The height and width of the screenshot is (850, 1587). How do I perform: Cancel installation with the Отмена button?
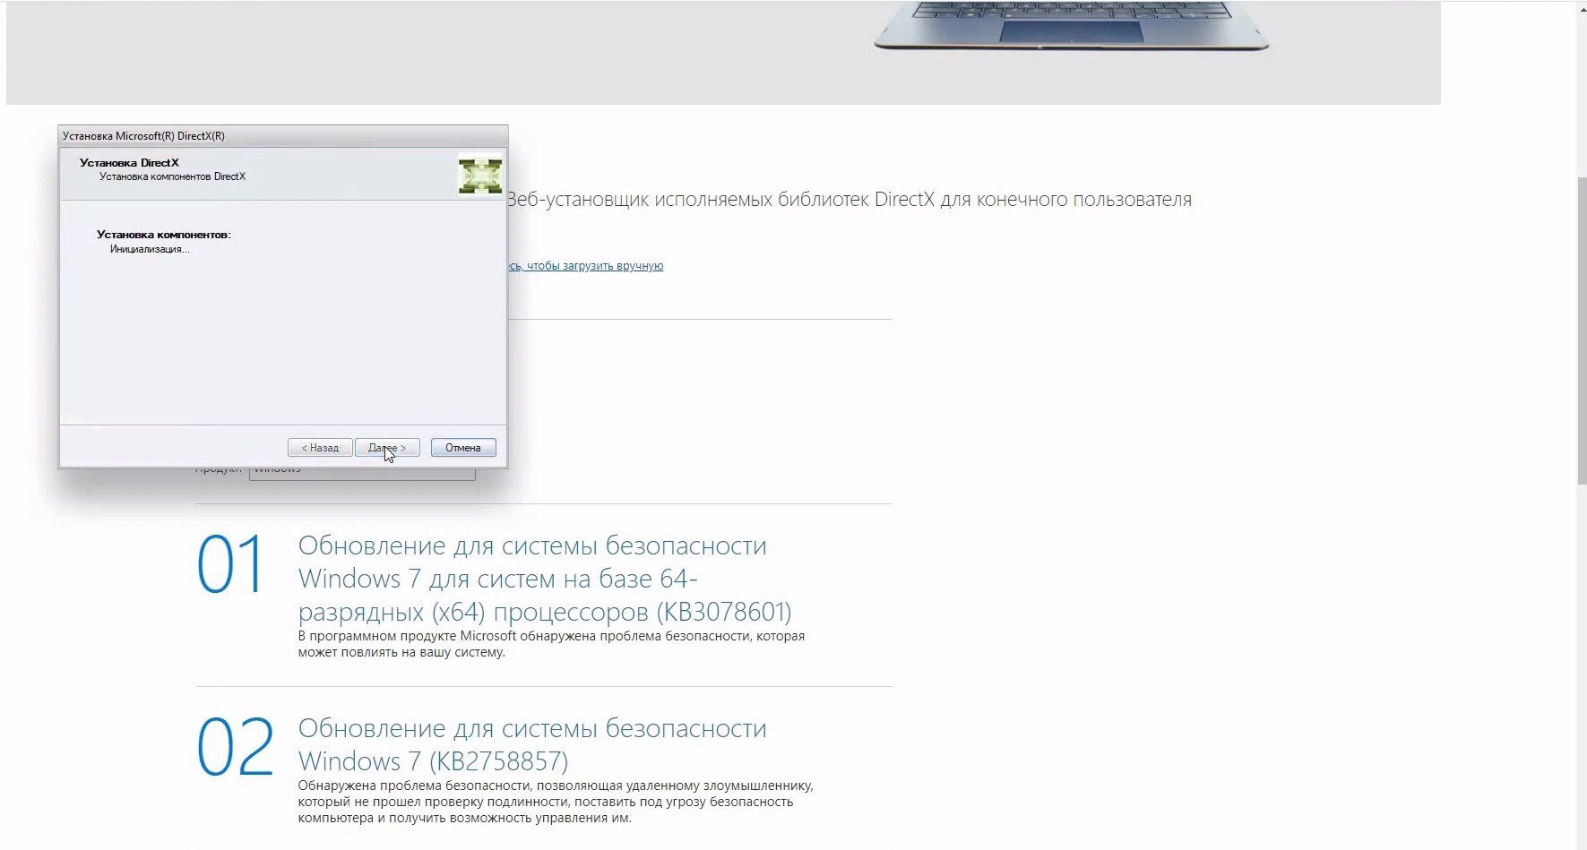tap(463, 448)
